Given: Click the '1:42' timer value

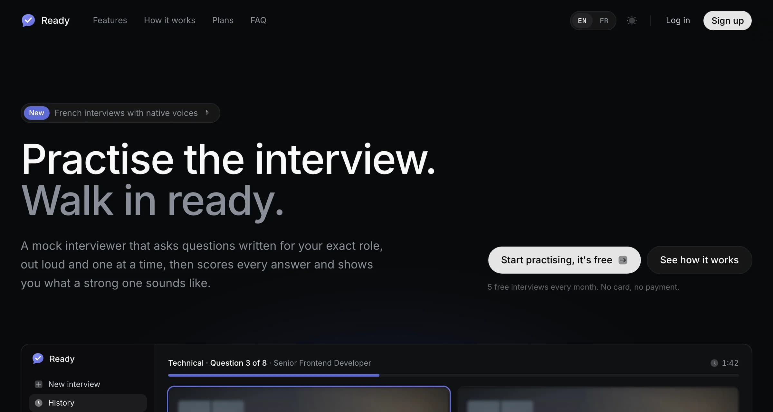Looking at the screenshot, I should [x=730, y=363].
